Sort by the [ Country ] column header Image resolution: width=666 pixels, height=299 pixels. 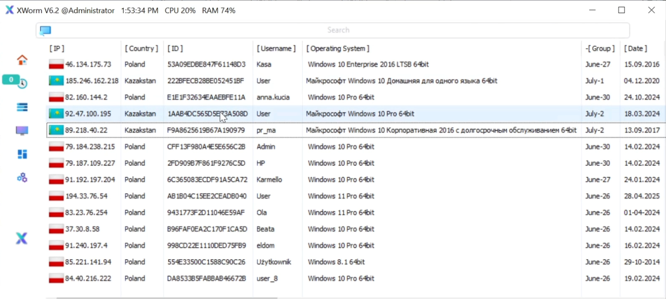pos(142,48)
